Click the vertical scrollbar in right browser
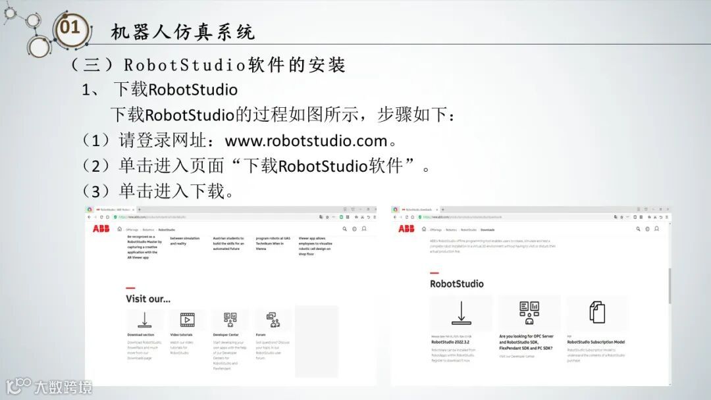Image resolution: width=711 pixels, height=400 pixels. (670, 286)
